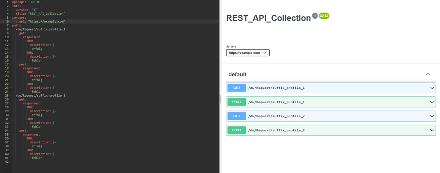Click the GET badge for suffix_profile_1
The width and height of the screenshot is (440, 173).
[x=237, y=88]
